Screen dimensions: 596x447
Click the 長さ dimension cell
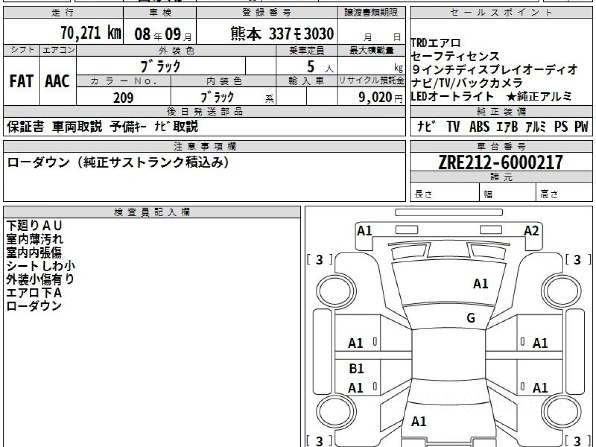click(x=445, y=192)
